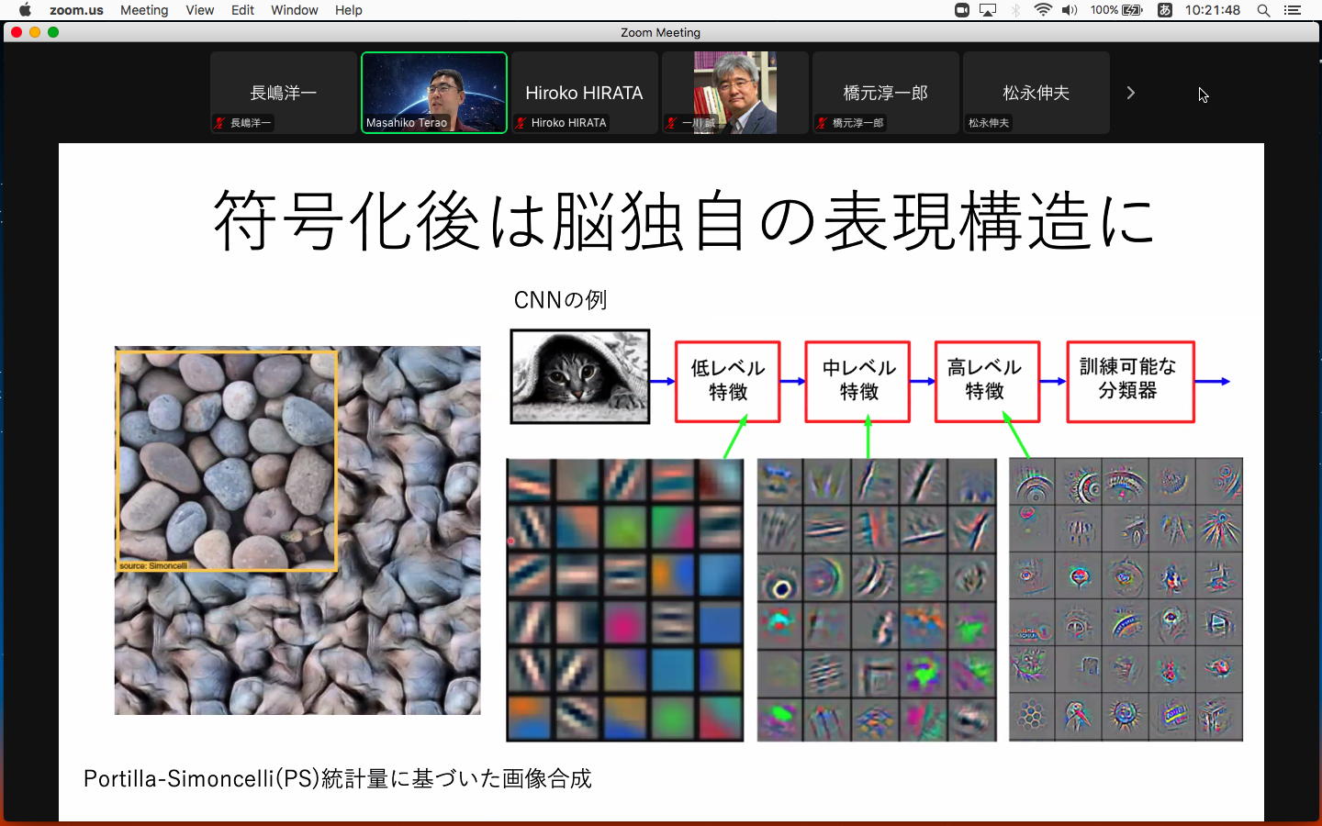Click the 中レベル特徴 box

[858, 382]
